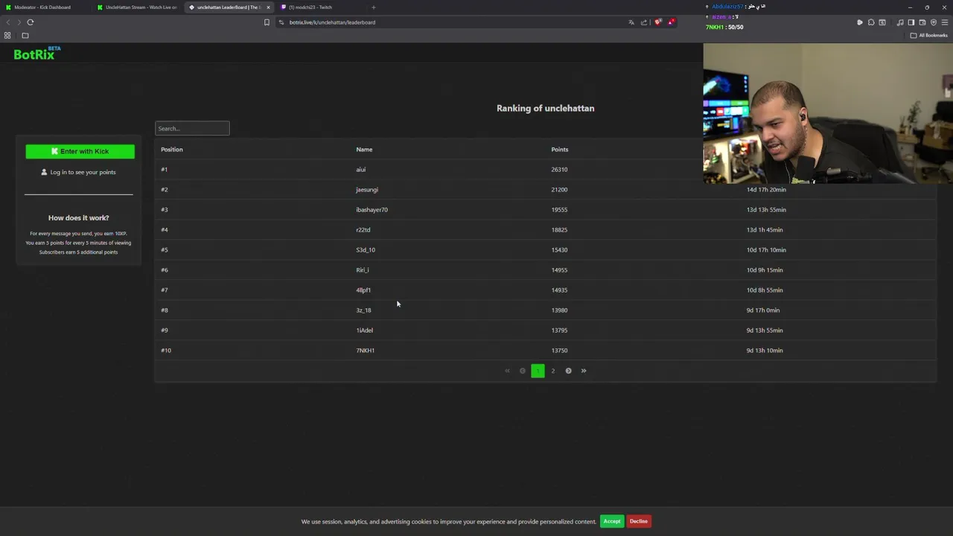
Task: Open the Brave Shields icon
Action: click(x=658, y=22)
